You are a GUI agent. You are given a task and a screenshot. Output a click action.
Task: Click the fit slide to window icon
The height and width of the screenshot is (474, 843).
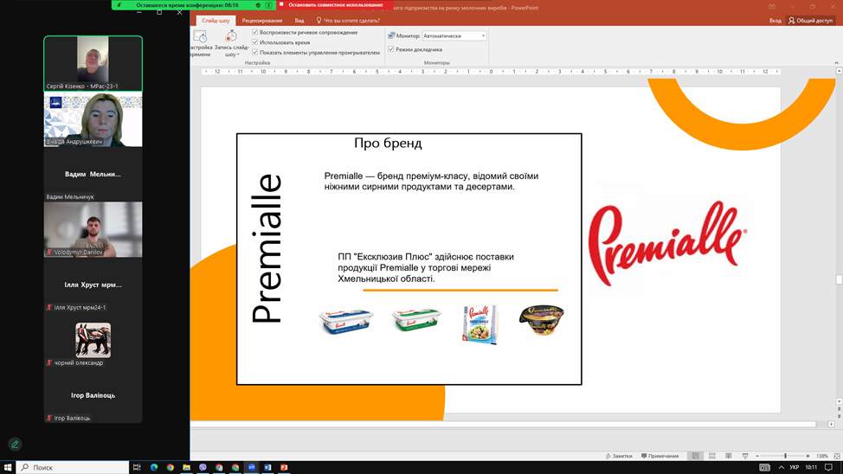point(837,456)
